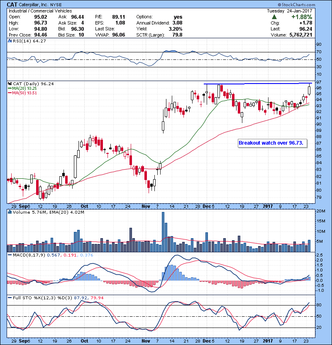Select the Industrial / Commercial Vehicles sector text
This screenshot has width=332, height=345.
coord(40,11)
